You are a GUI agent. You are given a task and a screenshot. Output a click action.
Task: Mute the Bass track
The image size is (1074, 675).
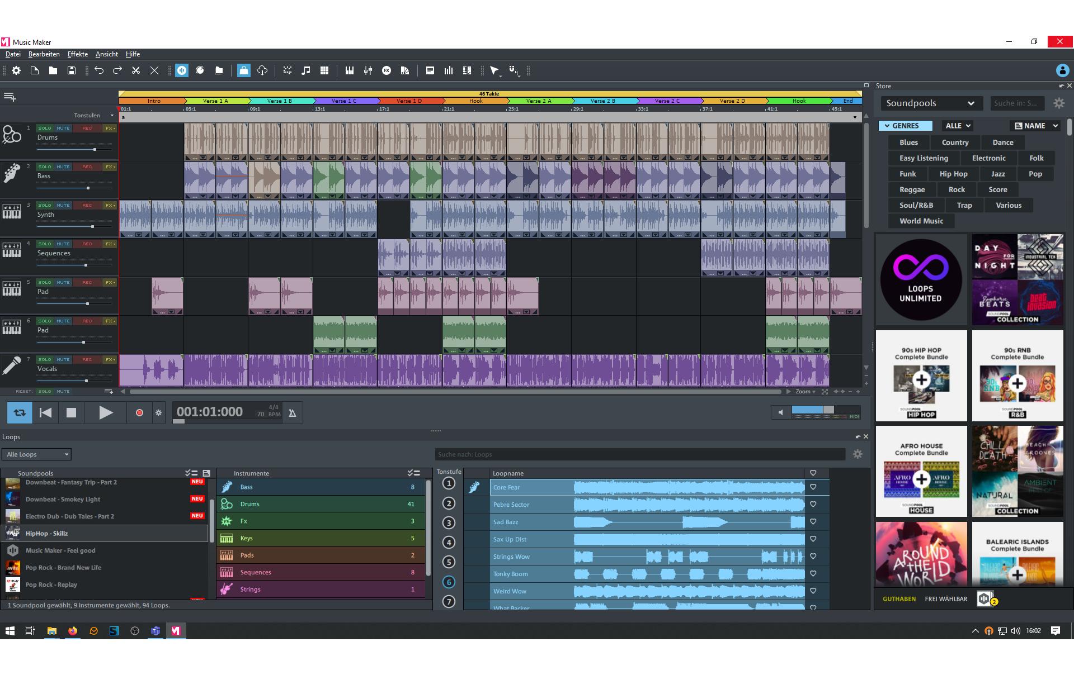pos(63,167)
